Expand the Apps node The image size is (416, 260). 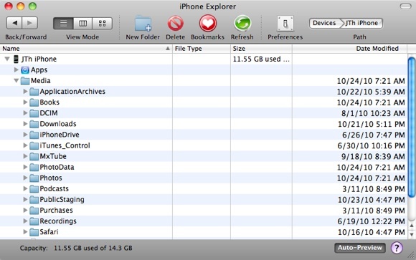point(16,69)
